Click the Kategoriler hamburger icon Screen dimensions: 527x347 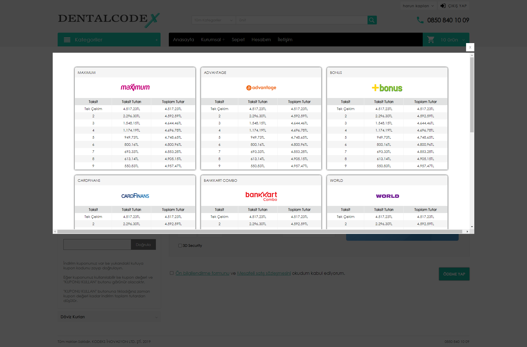tap(67, 40)
